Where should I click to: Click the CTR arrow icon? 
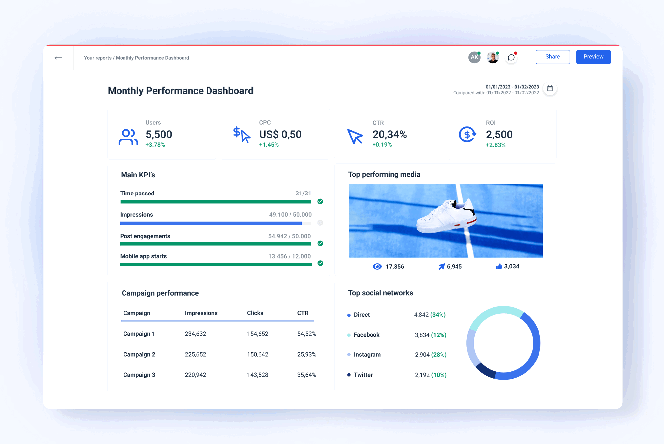point(355,136)
